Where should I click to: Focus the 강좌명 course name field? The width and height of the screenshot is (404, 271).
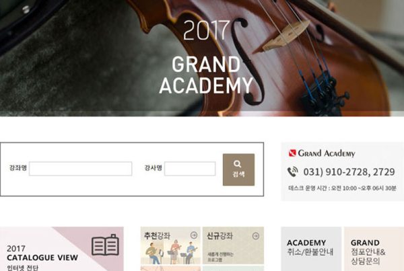point(80,169)
